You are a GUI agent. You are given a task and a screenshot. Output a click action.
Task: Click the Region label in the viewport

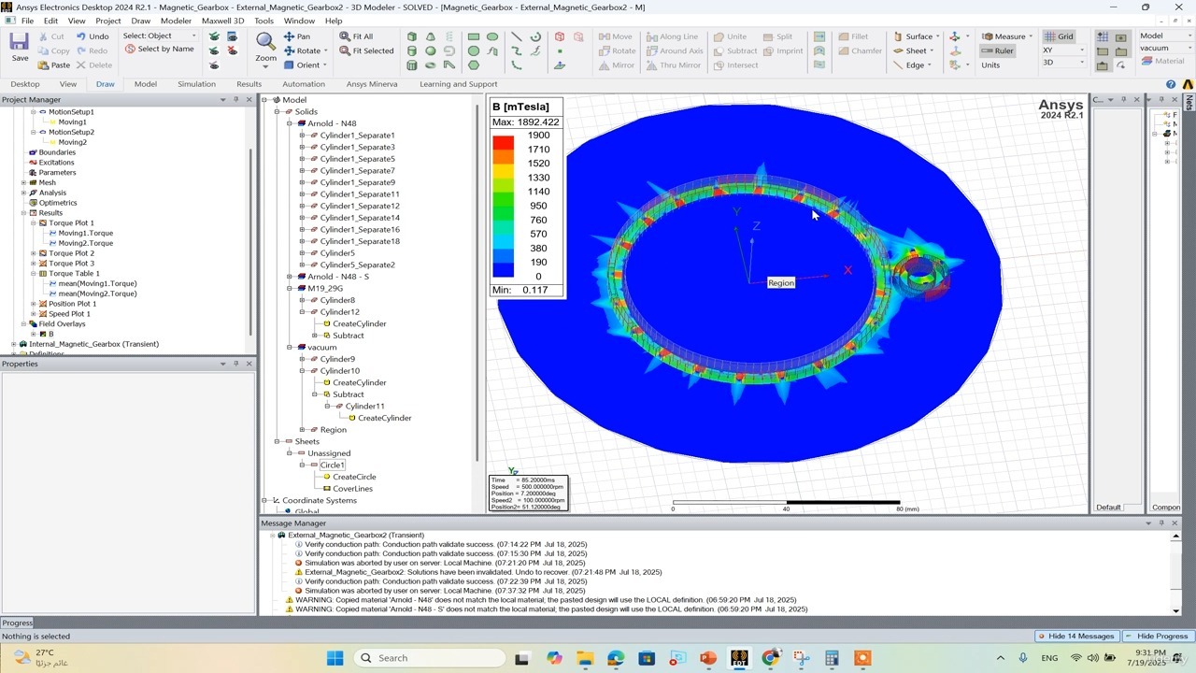(x=781, y=283)
